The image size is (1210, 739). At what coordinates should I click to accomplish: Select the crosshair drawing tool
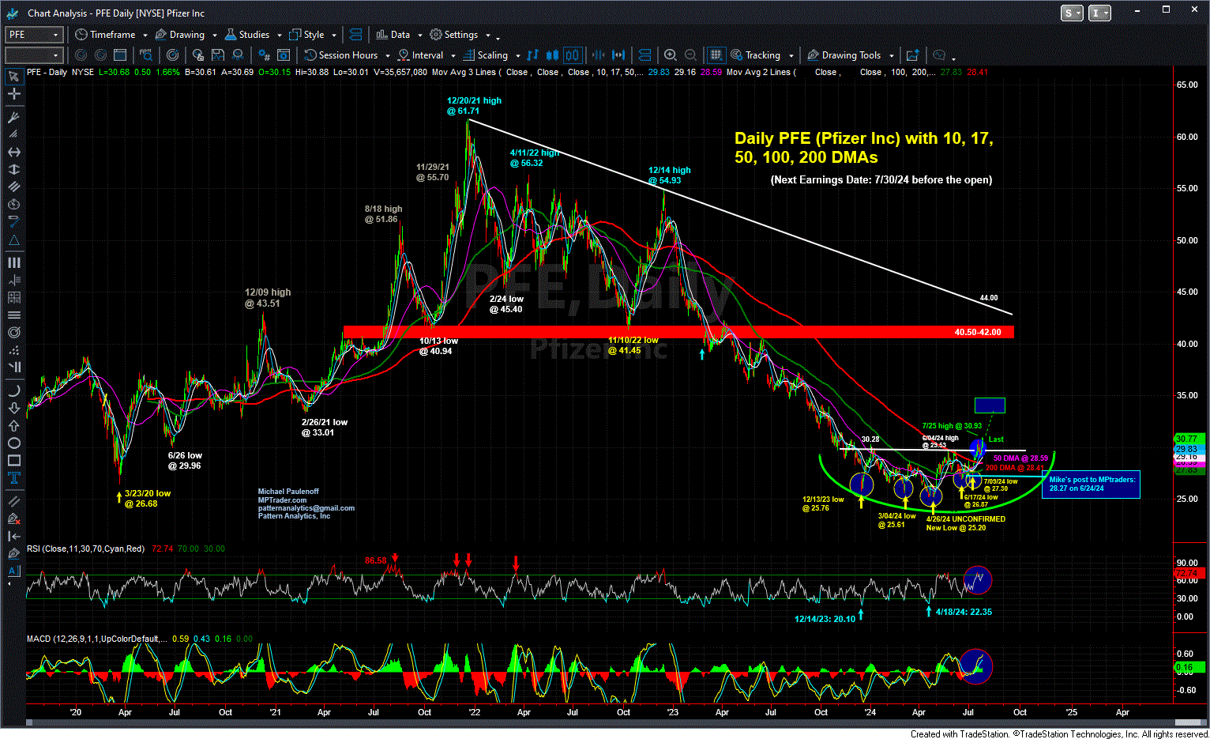click(x=13, y=93)
